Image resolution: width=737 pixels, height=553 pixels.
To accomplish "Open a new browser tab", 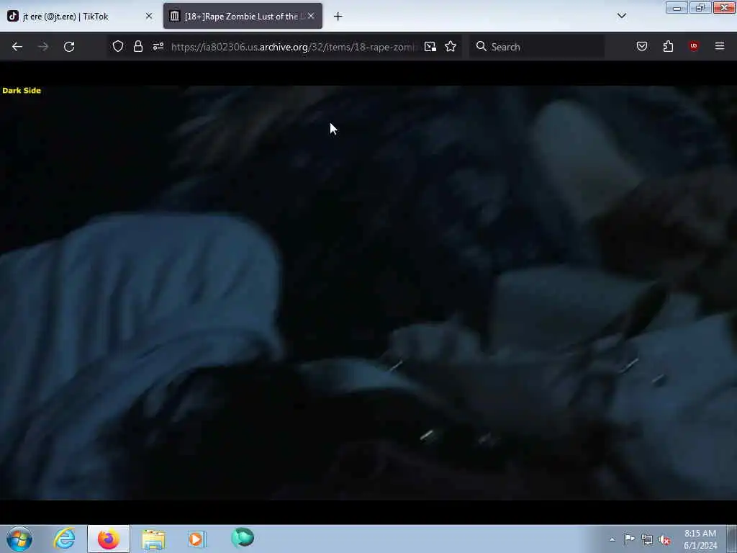I will pos(338,17).
